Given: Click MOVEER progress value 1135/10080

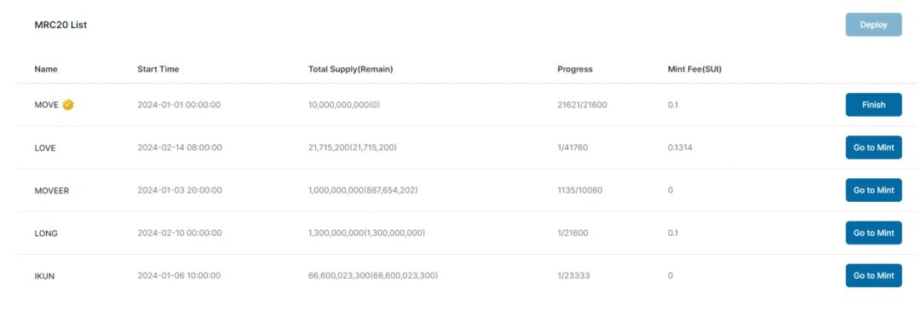Looking at the screenshot, I should pyautogui.click(x=580, y=190).
